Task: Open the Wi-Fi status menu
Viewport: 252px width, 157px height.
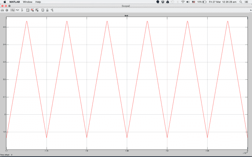Action: click(183, 2)
